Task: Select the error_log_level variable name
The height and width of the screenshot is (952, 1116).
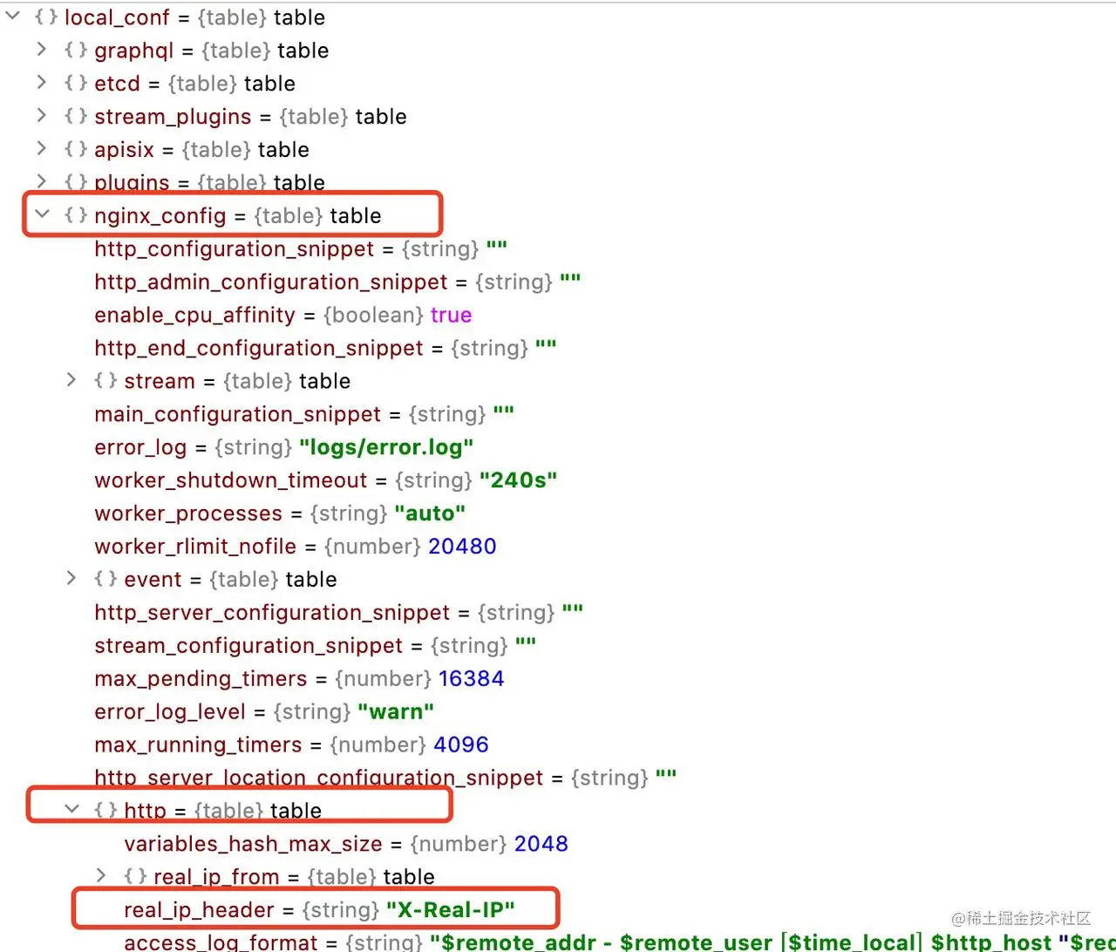Action: coord(170,711)
